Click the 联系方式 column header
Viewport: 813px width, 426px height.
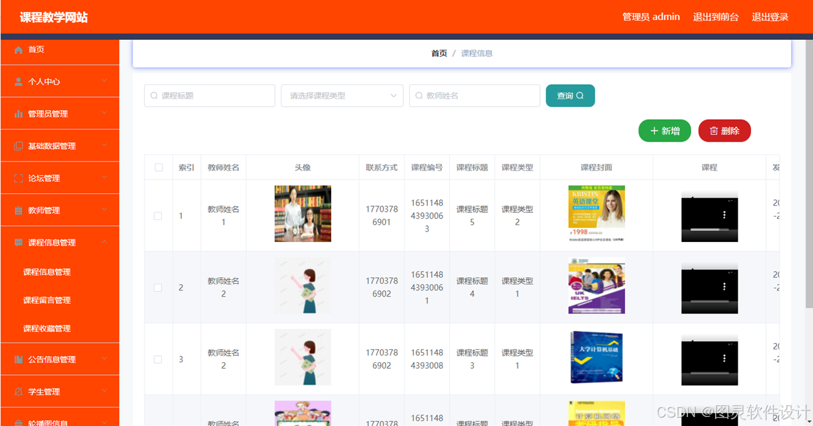point(382,167)
